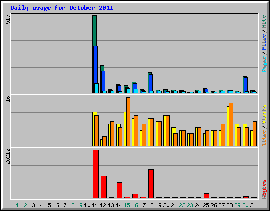Click the red KBytes bar for day 18
This screenshot has height=211, width=270.
151,184
